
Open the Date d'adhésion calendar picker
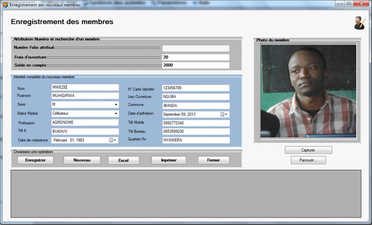point(223,114)
